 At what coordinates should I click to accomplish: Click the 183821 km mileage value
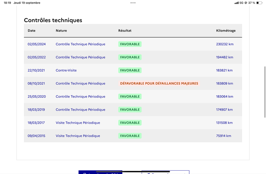click(x=224, y=70)
